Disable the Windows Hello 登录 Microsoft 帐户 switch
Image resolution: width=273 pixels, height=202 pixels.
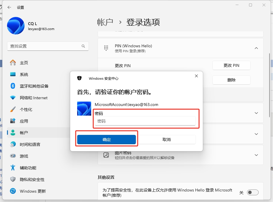click(x=253, y=192)
